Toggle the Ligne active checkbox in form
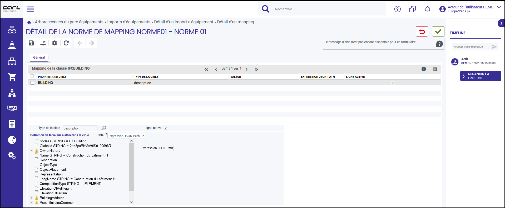The width and height of the screenshot is (505, 208). [166, 128]
